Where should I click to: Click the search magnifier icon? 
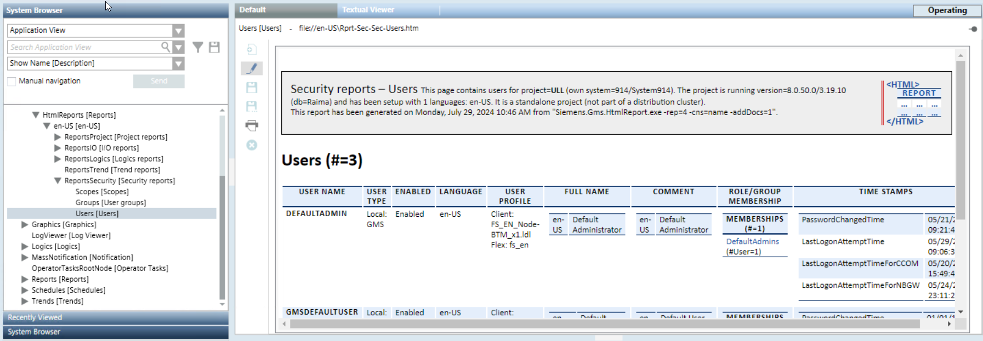165,47
